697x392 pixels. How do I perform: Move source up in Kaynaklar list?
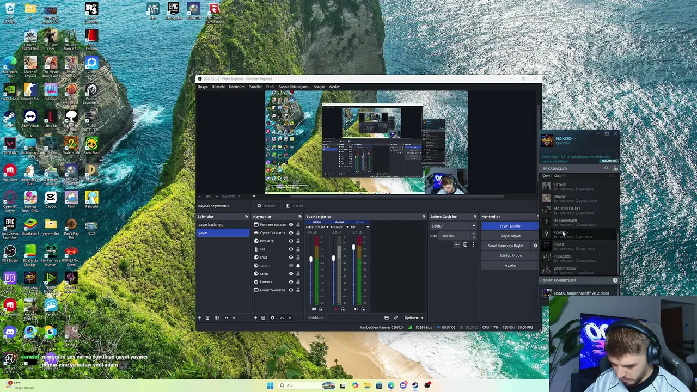[282, 317]
